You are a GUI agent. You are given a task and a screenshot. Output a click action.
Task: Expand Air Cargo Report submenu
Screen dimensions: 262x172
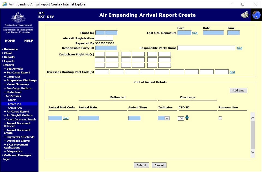pyautogui.click(x=17, y=111)
